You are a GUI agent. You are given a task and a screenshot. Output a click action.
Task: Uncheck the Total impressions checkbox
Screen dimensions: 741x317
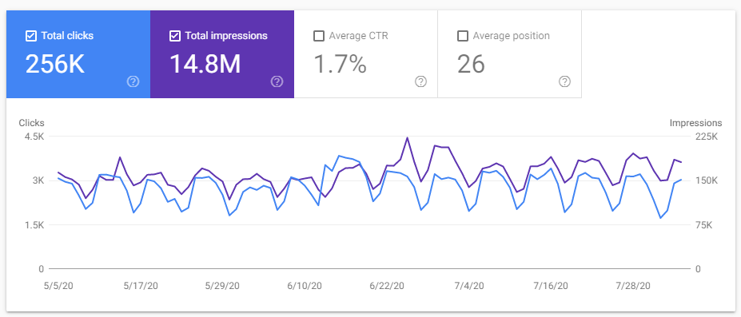point(175,36)
